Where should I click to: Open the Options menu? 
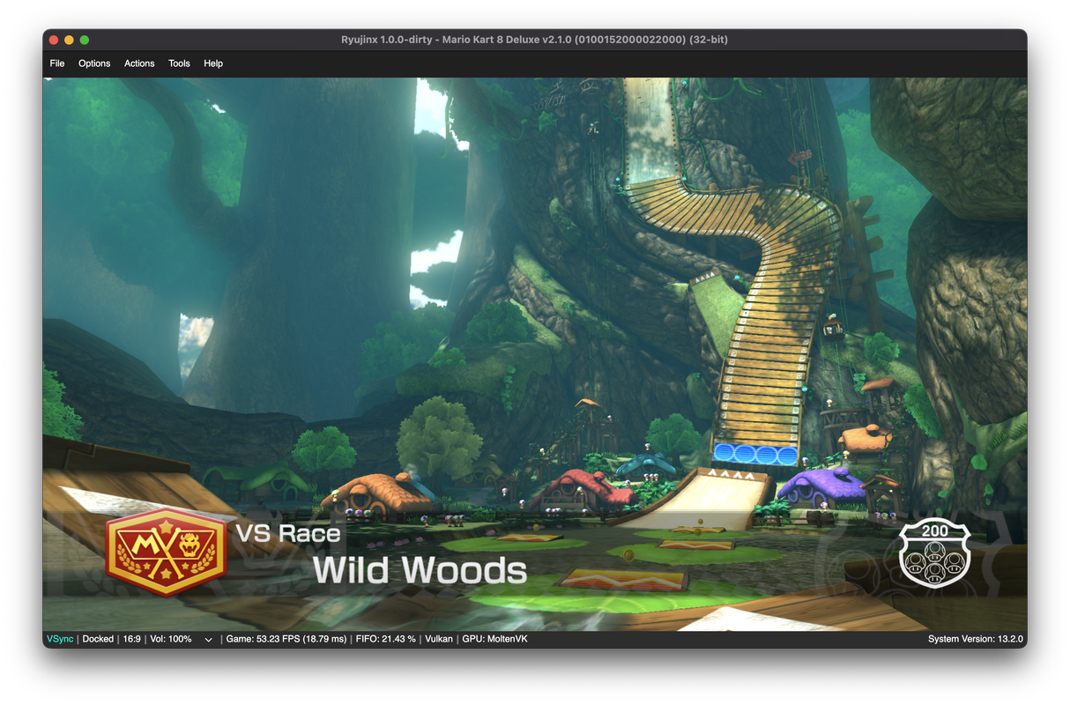(94, 63)
